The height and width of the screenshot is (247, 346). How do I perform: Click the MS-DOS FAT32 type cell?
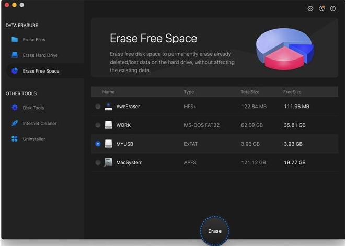(x=202, y=125)
